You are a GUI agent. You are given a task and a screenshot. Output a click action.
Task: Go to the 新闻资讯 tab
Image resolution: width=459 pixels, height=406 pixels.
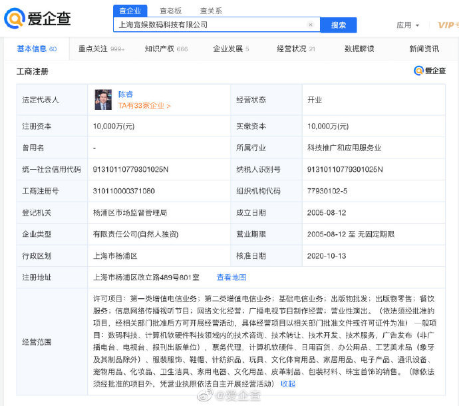pos(424,49)
